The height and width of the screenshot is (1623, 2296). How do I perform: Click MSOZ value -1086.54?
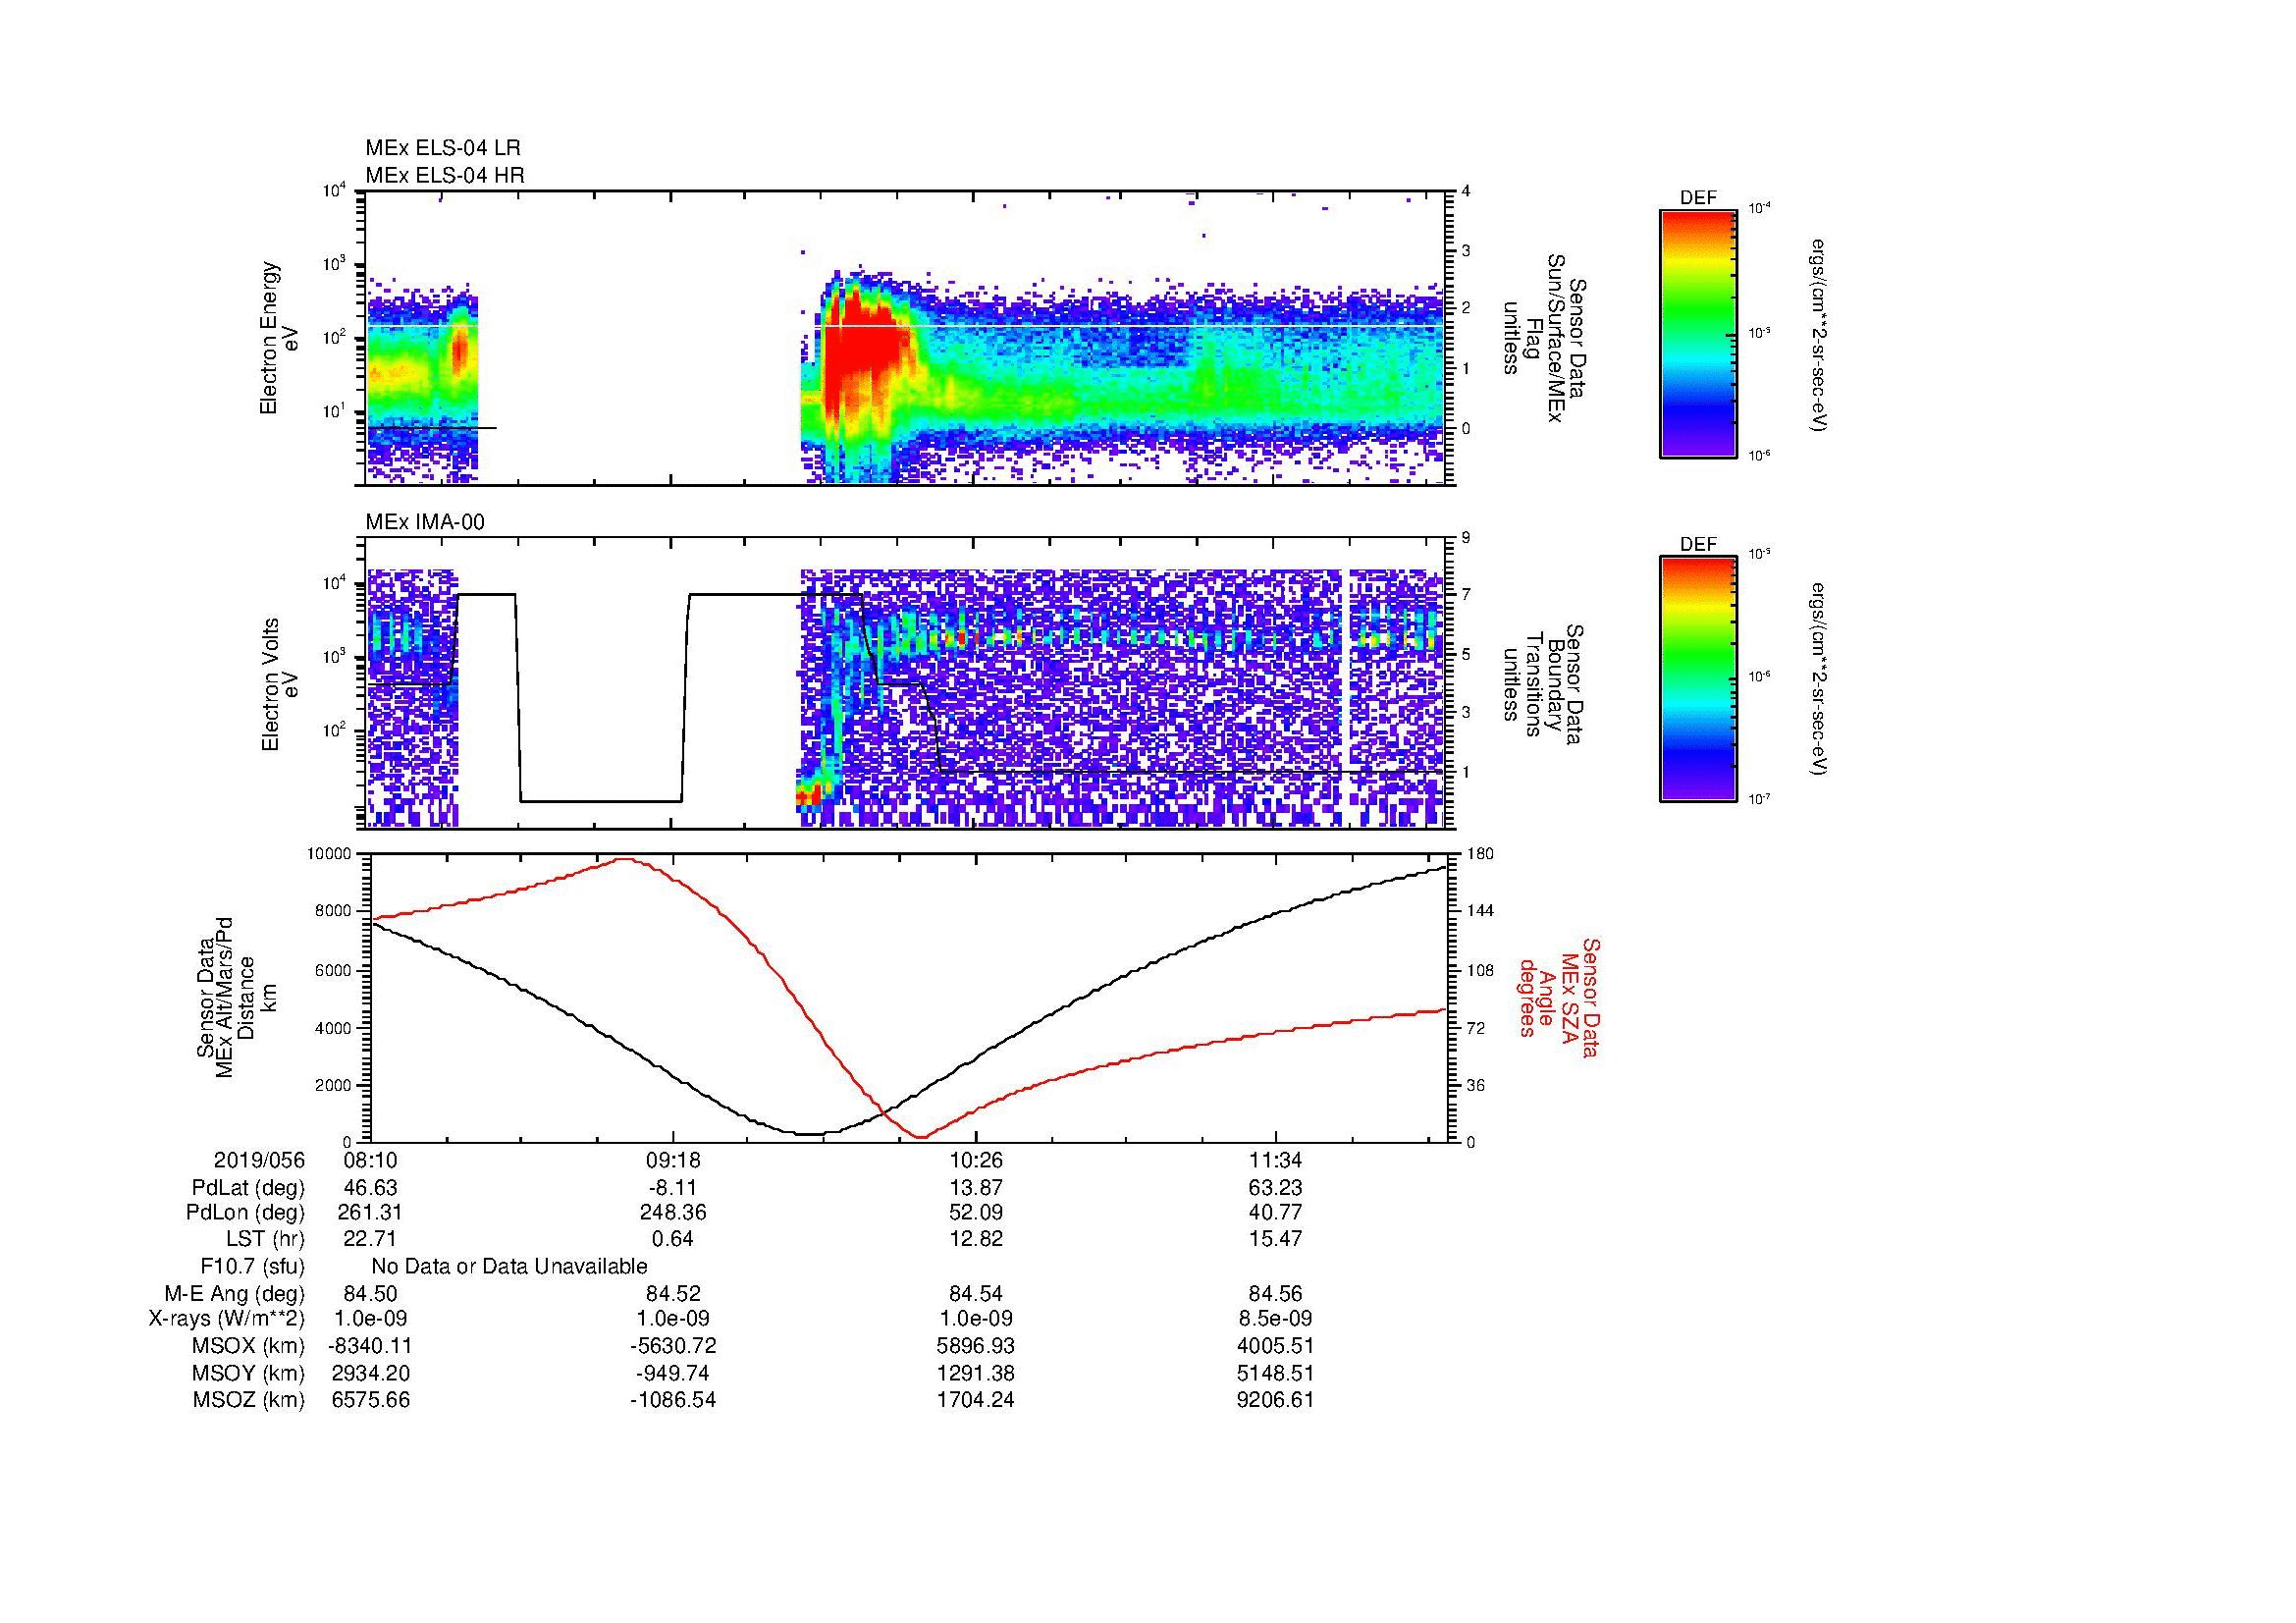tap(673, 1400)
